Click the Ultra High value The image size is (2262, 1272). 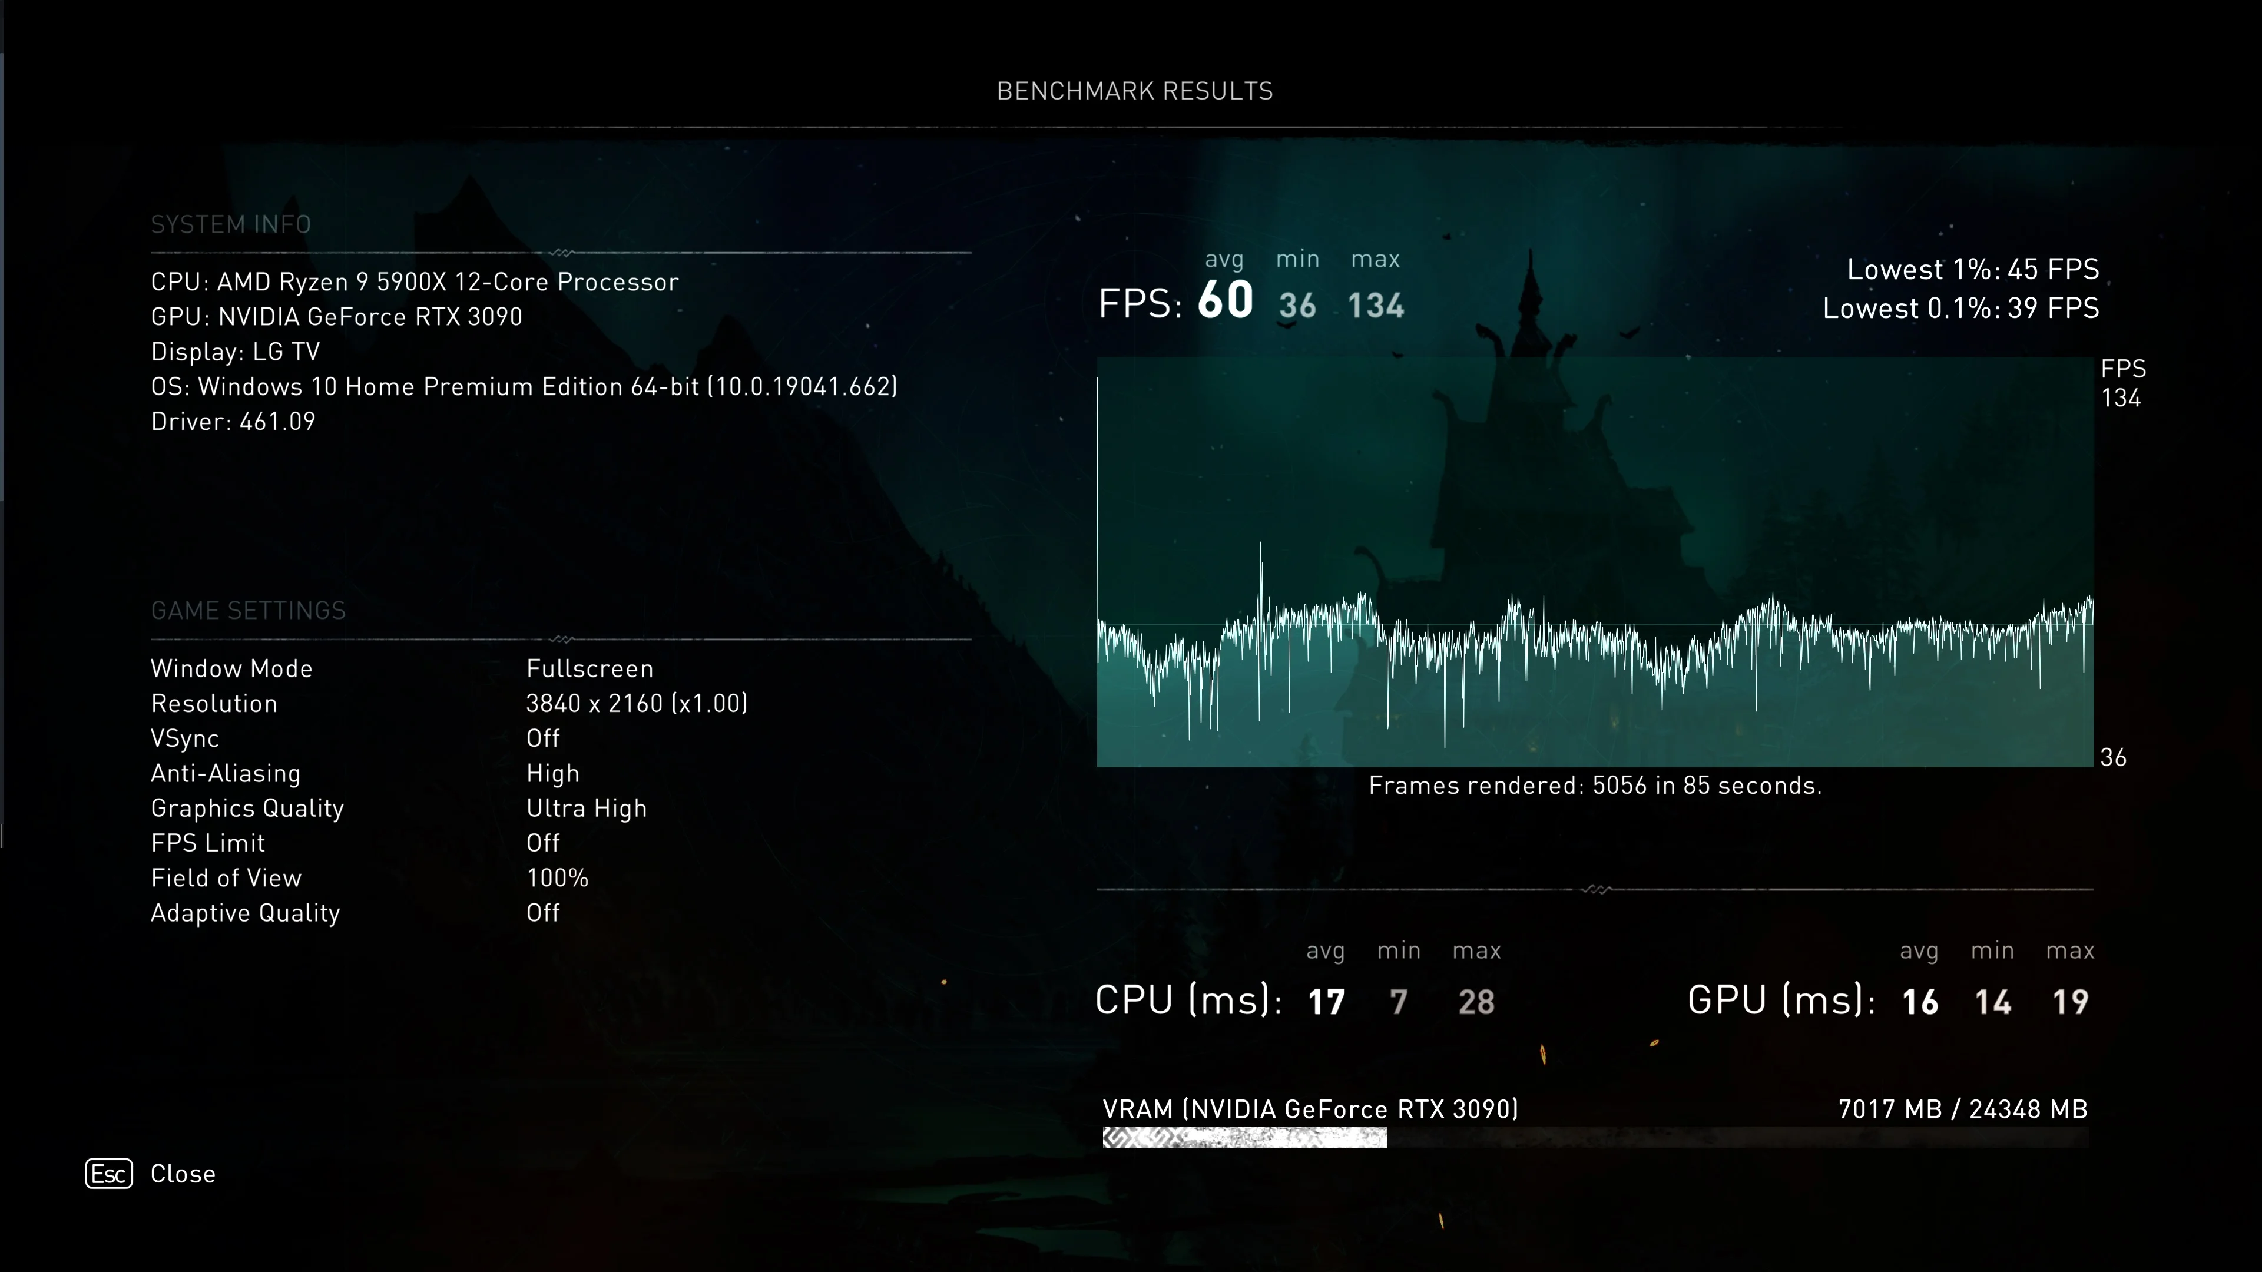pos(587,809)
